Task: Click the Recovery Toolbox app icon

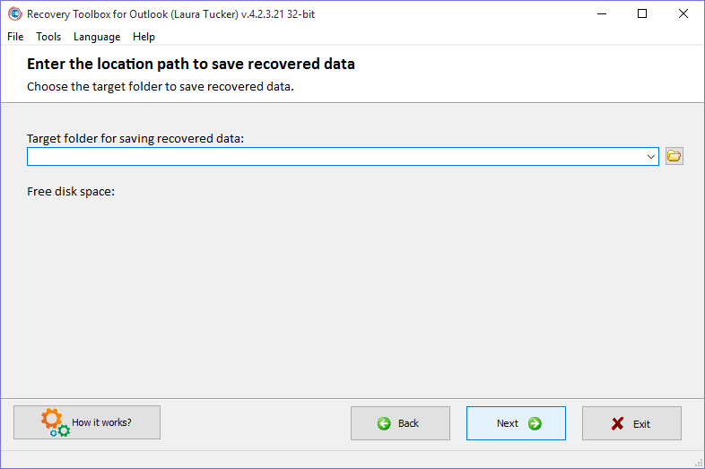Action: point(15,14)
